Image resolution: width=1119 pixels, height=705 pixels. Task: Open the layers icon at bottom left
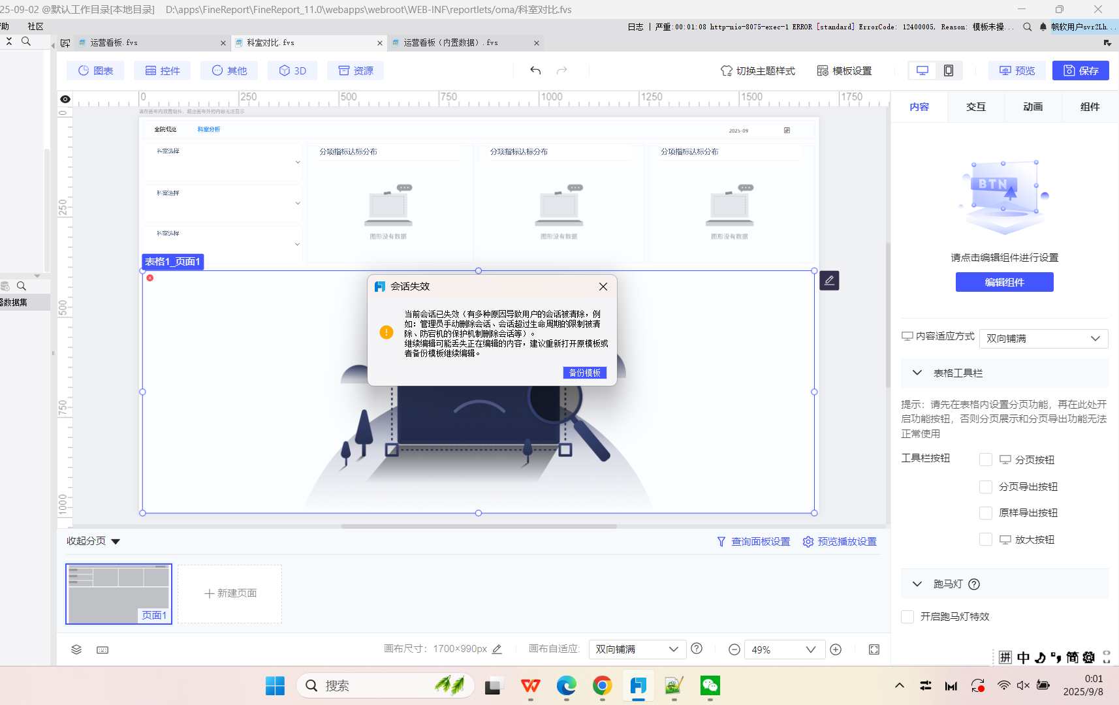click(76, 650)
